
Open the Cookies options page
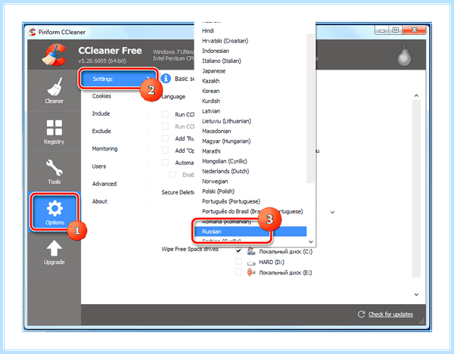click(x=101, y=96)
